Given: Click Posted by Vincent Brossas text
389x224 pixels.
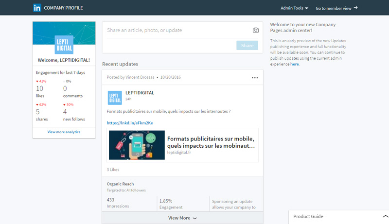Looking at the screenshot, I should click(130, 77).
